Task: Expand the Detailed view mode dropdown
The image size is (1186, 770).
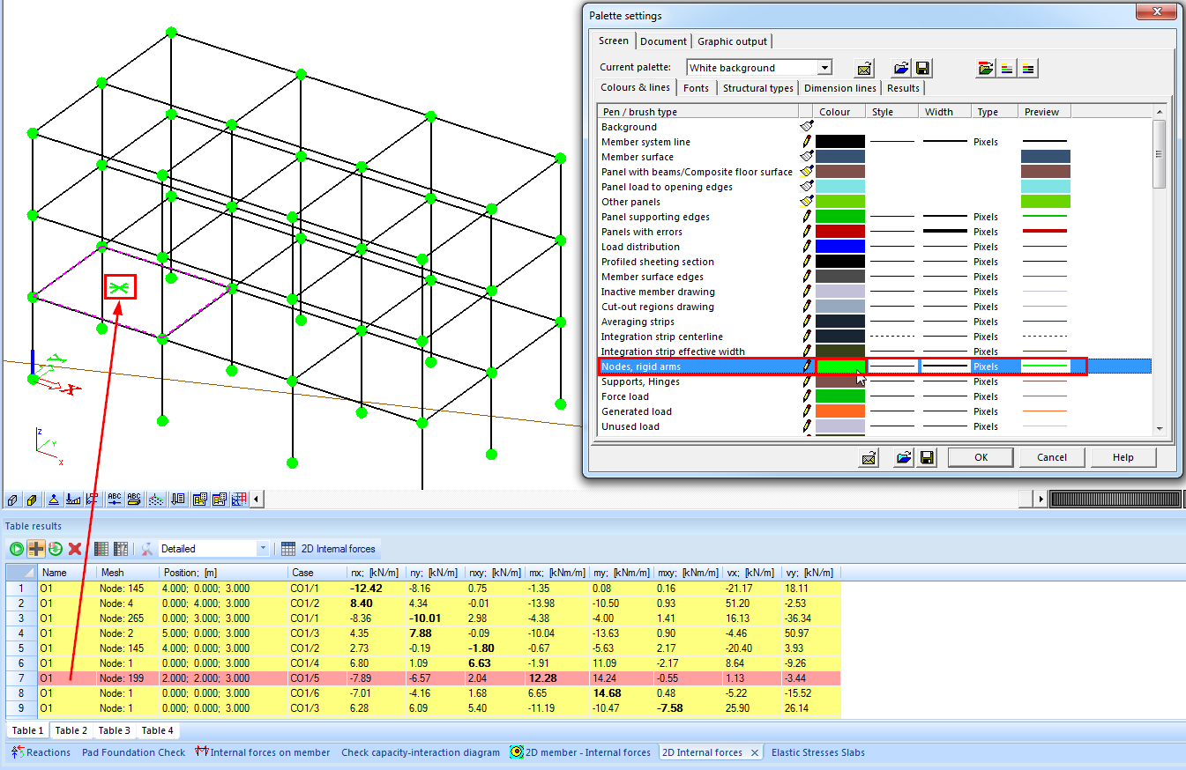Action: click(x=263, y=549)
